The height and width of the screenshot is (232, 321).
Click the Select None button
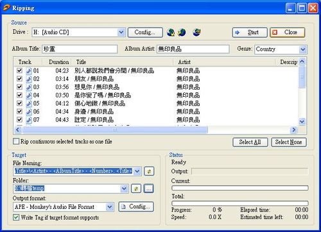tap(289, 142)
